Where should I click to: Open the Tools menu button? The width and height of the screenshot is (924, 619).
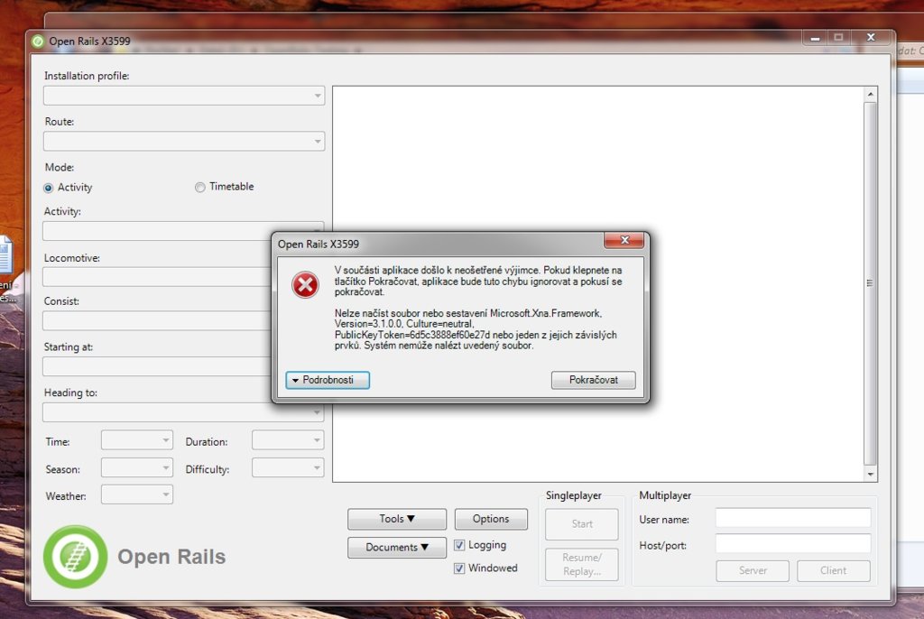(x=397, y=519)
